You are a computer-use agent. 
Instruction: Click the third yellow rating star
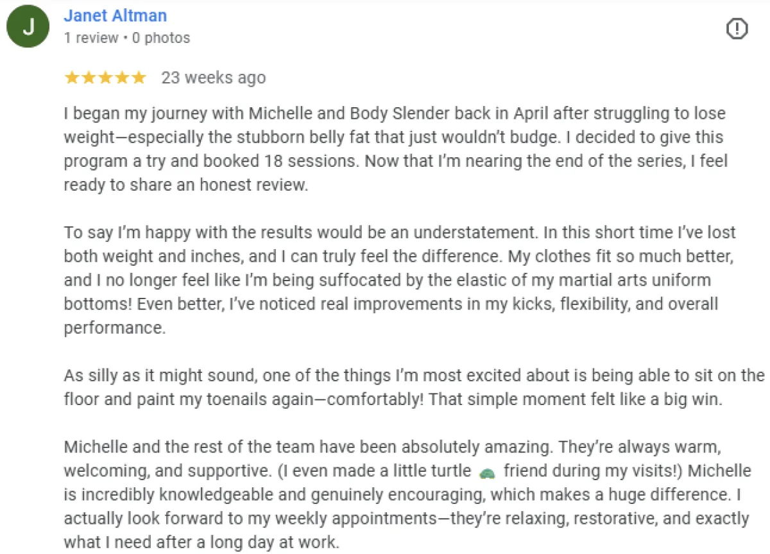pos(105,78)
